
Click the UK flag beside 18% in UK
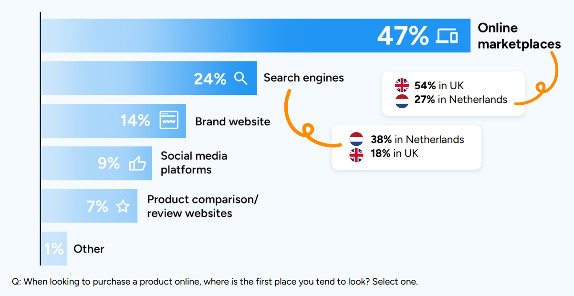pos(356,155)
